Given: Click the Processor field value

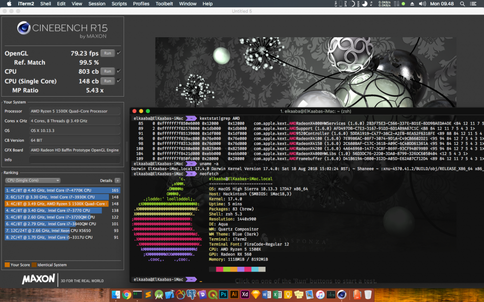Looking at the screenshot, I should (75, 111).
